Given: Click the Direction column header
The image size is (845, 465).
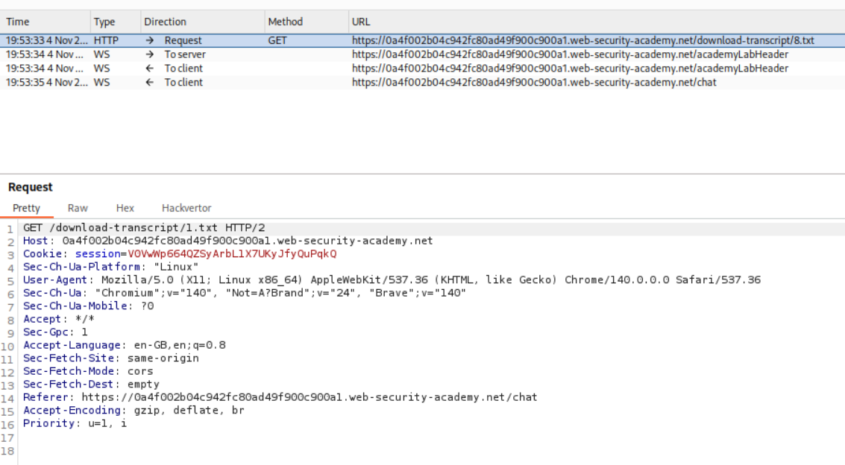Looking at the screenshot, I should pyautogui.click(x=165, y=22).
